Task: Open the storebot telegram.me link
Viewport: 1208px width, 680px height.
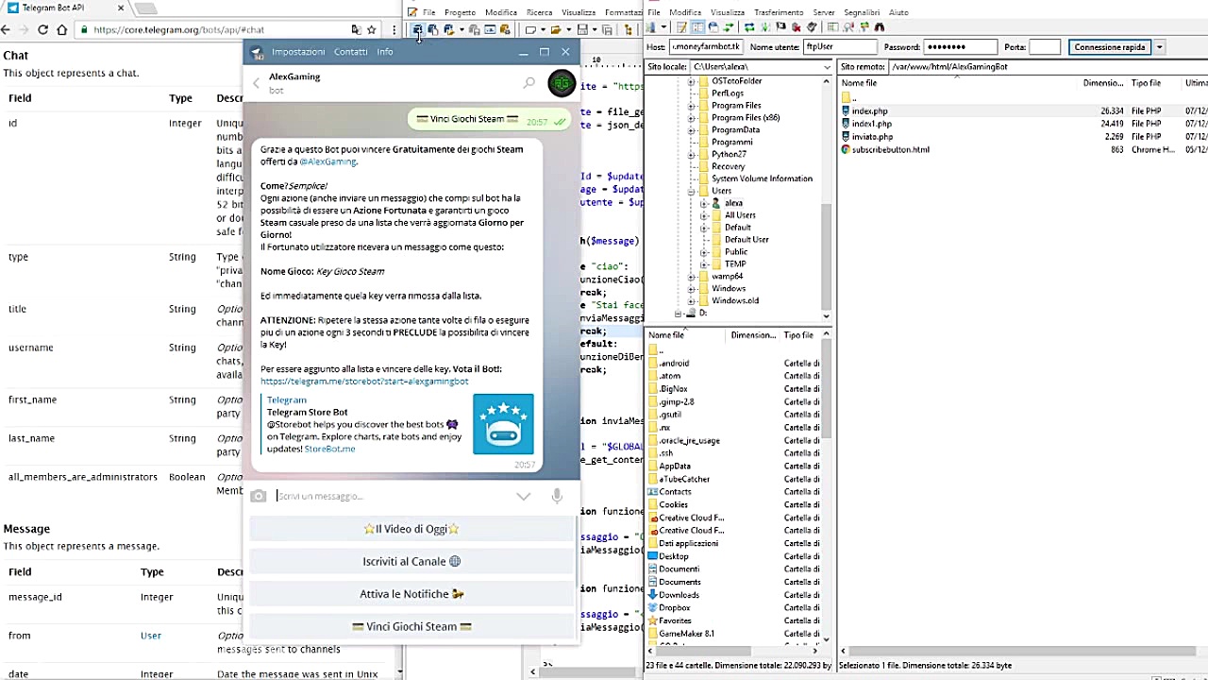Action: 364,382
